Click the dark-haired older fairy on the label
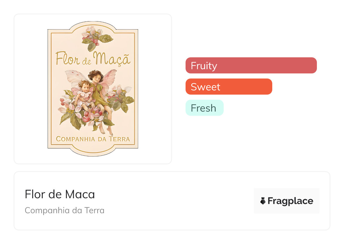 coord(95,76)
